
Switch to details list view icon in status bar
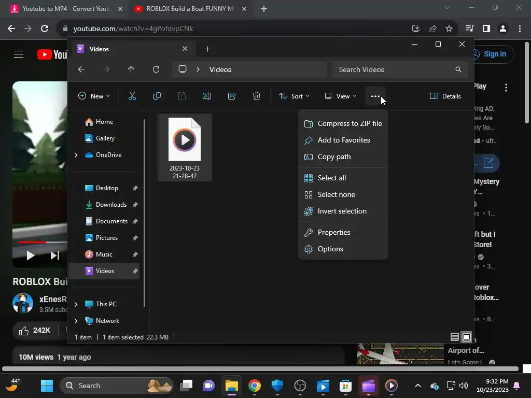pos(454,337)
